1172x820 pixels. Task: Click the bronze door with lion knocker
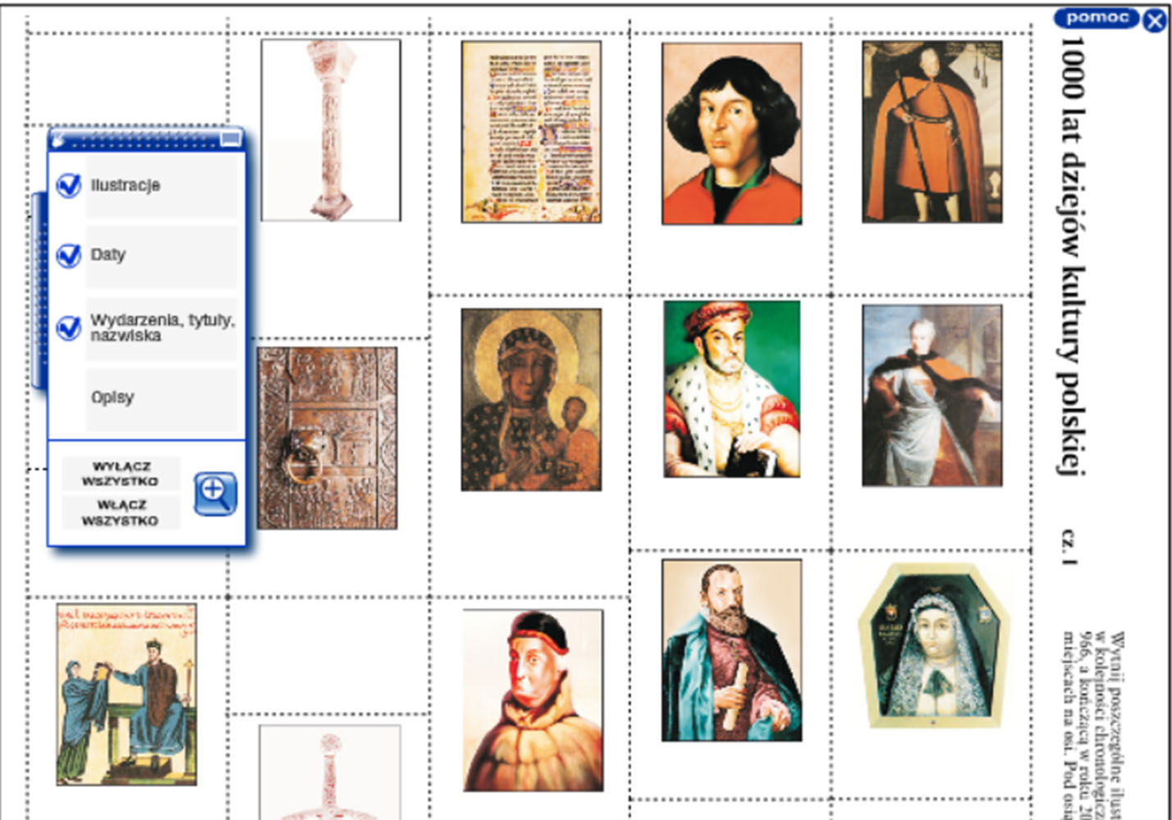click(x=327, y=438)
